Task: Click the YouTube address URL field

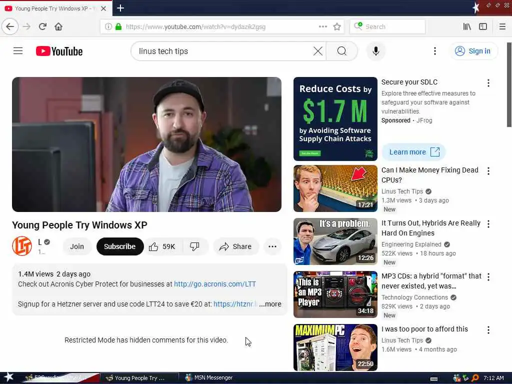Action: point(222,26)
